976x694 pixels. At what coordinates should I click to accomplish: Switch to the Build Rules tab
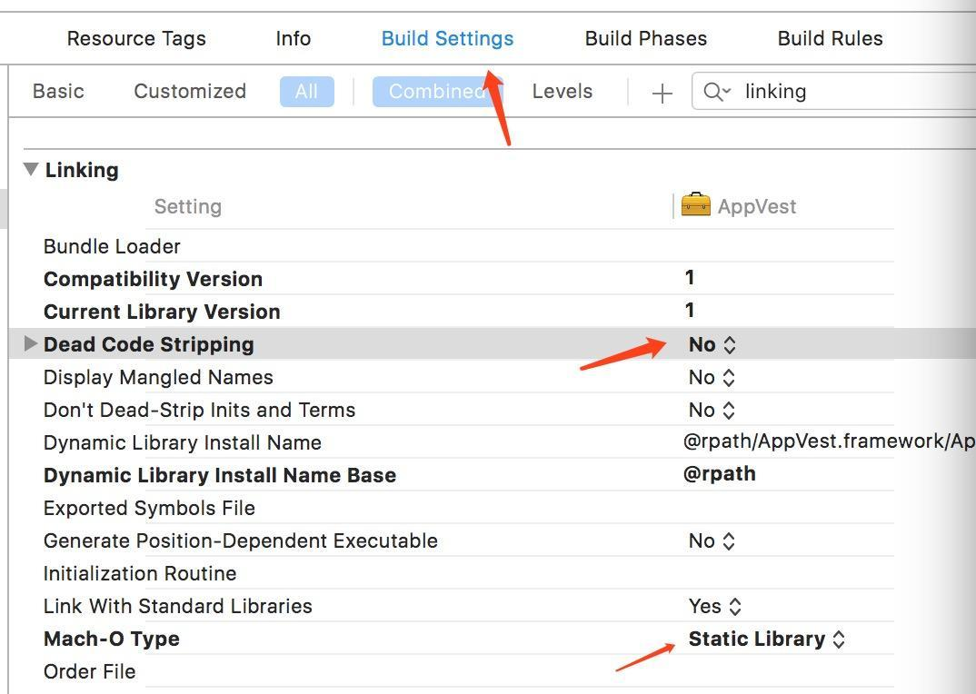(x=830, y=38)
